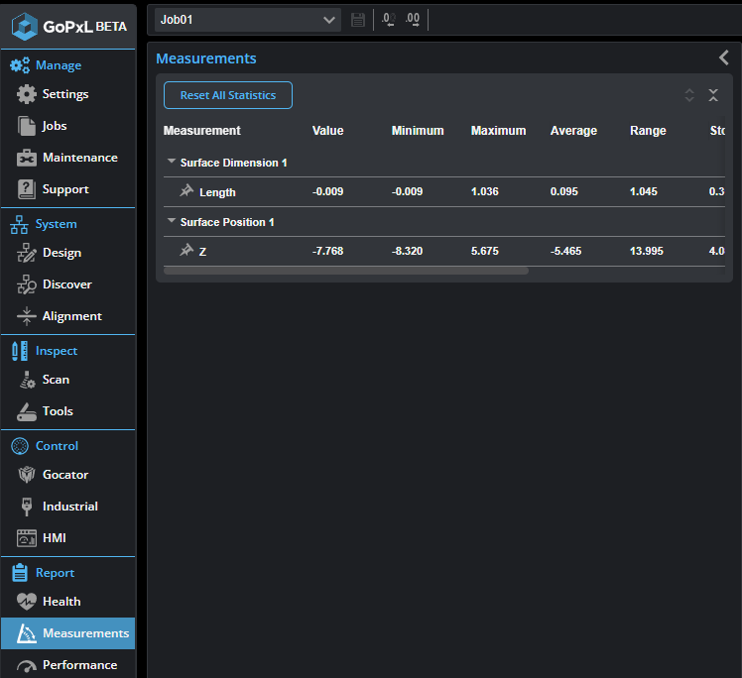Click the increase decimal places icon
This screenshot has width=742, height=678.
[413, 20]
